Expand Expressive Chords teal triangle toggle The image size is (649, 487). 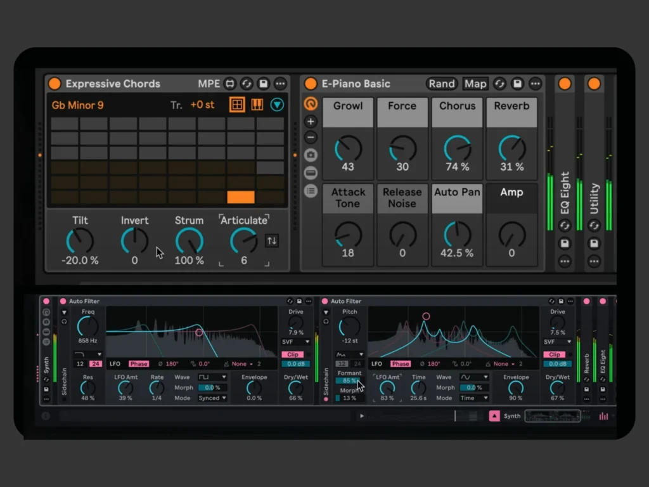pyautogui.click(x=277, y=105)
